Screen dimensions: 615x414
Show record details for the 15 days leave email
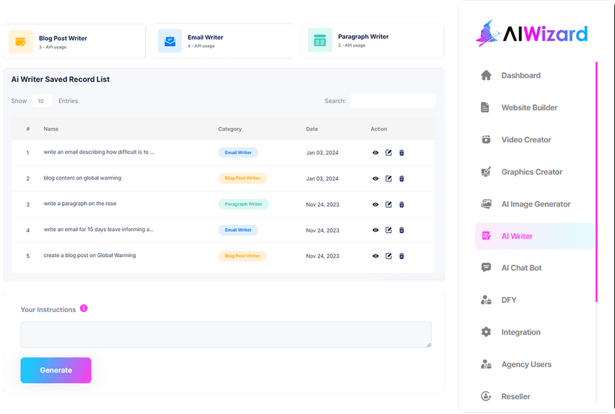coord(375,229)
